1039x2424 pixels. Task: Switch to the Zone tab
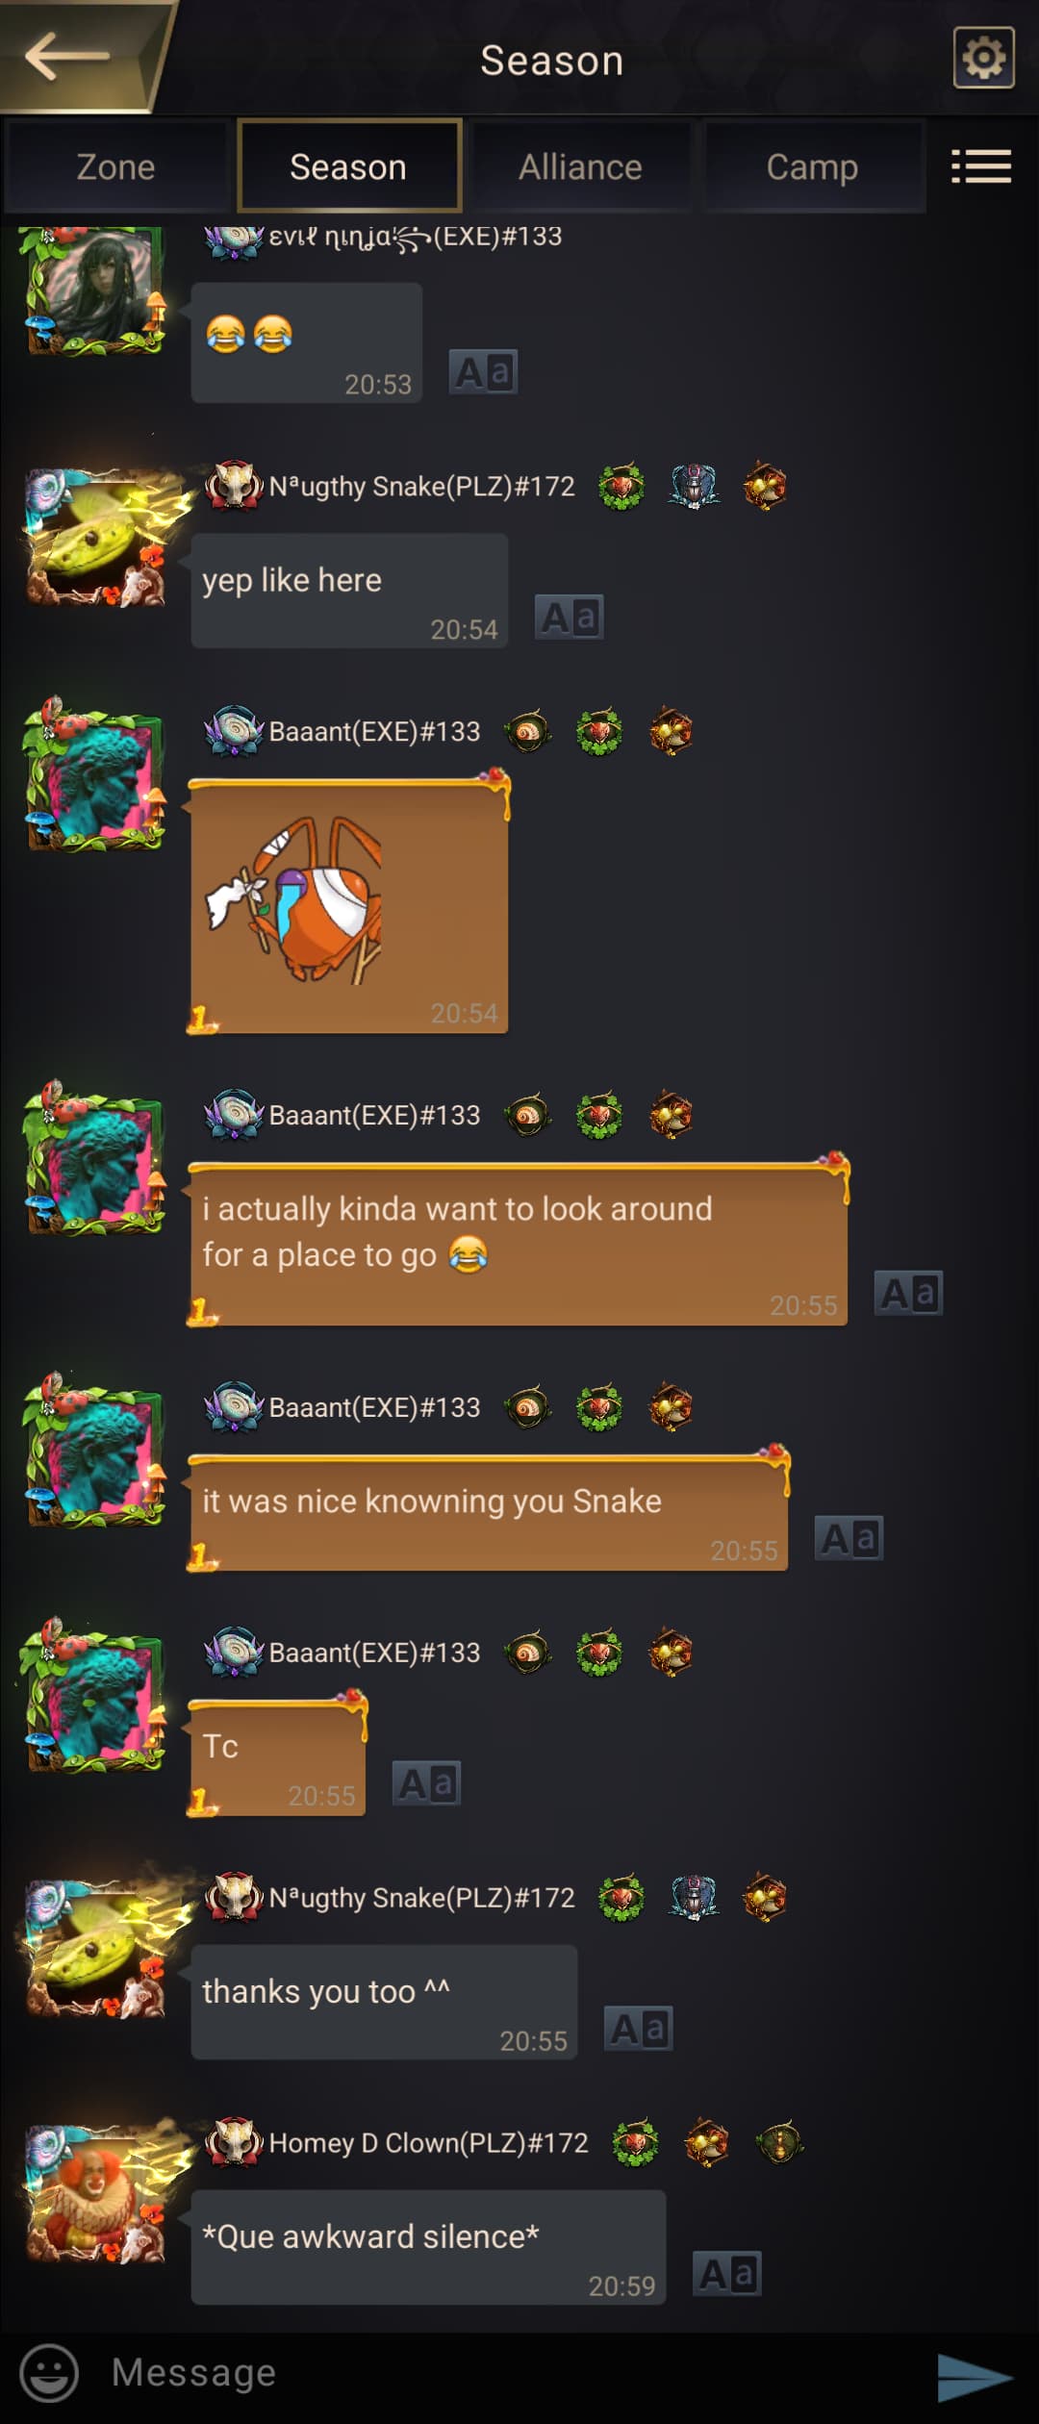[115, 166]
